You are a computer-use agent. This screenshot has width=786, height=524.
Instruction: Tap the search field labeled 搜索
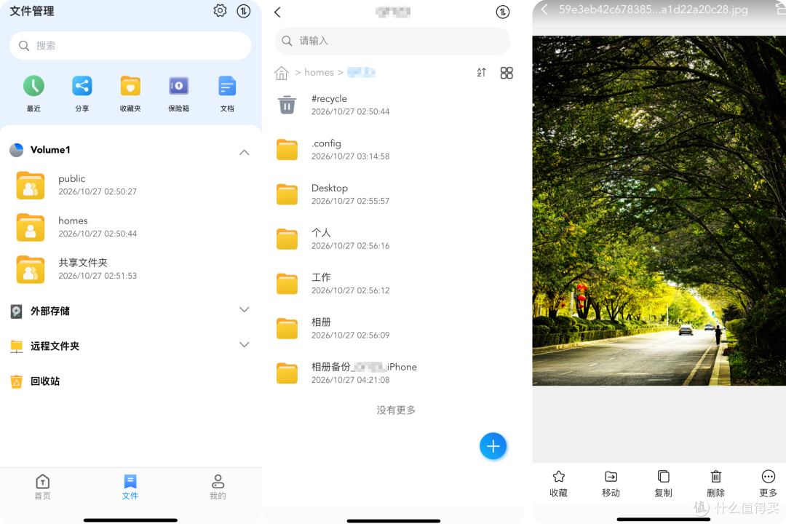click(130, 46)
